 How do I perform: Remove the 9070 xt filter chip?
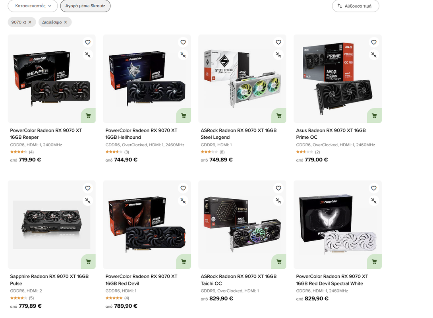30,22
